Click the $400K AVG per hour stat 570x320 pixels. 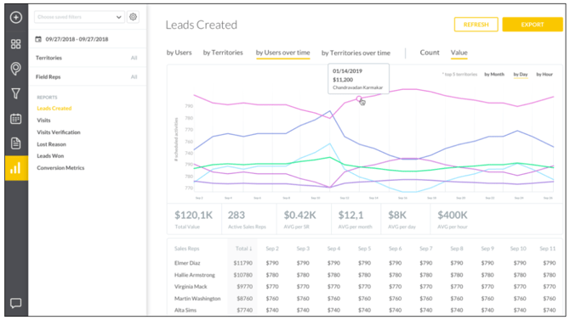[x=453, y=219]
